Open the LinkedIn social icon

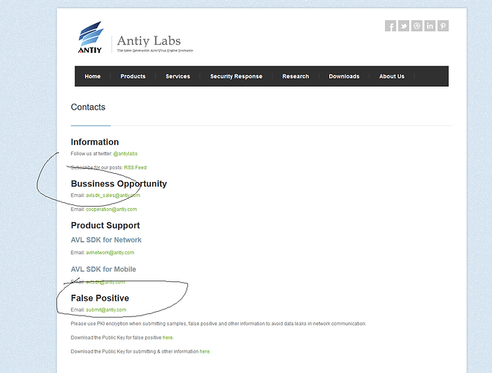coord(430,26)
